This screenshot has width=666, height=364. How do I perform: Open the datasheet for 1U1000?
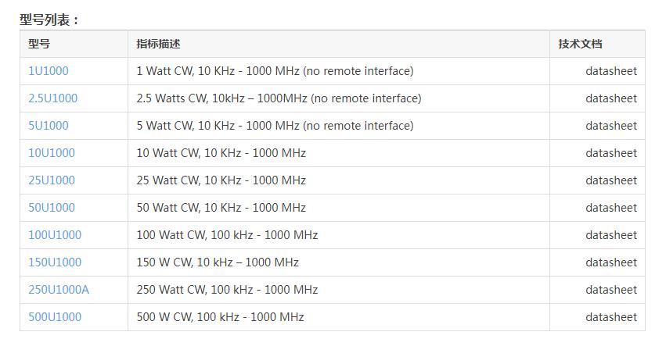(x=611, y=71)
